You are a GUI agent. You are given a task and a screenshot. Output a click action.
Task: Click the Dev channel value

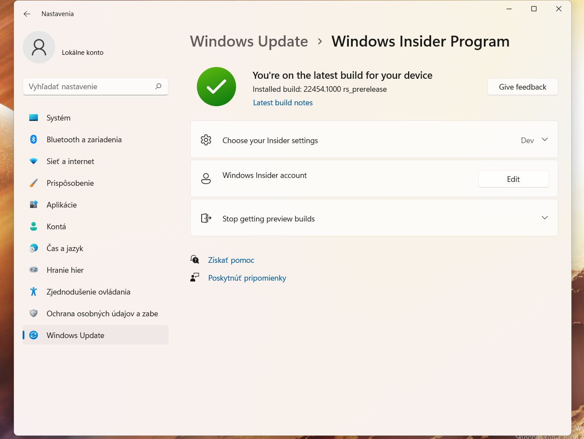click(x=527, y=140)
